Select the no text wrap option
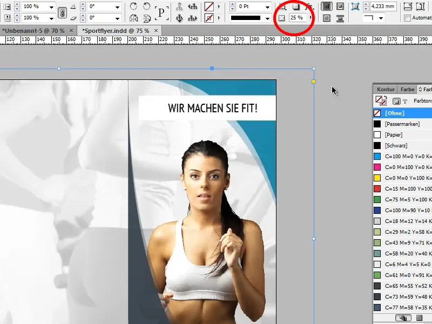 pyautogui.click(x=327, y=6)
